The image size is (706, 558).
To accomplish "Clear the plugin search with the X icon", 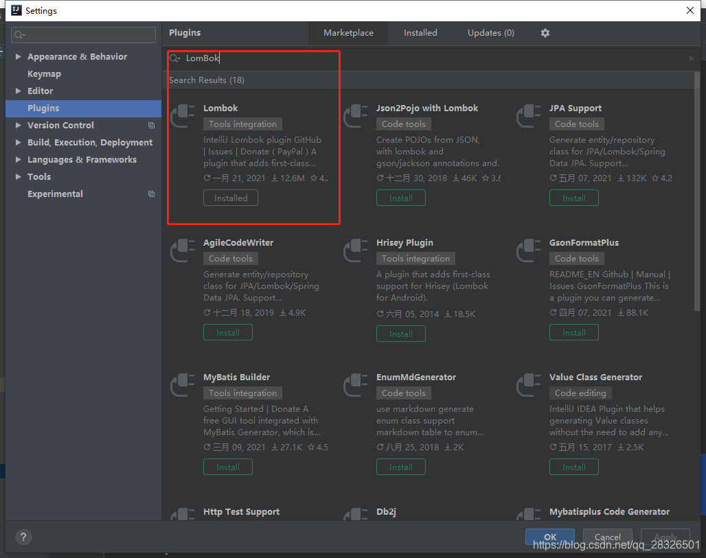I will 691,58.
